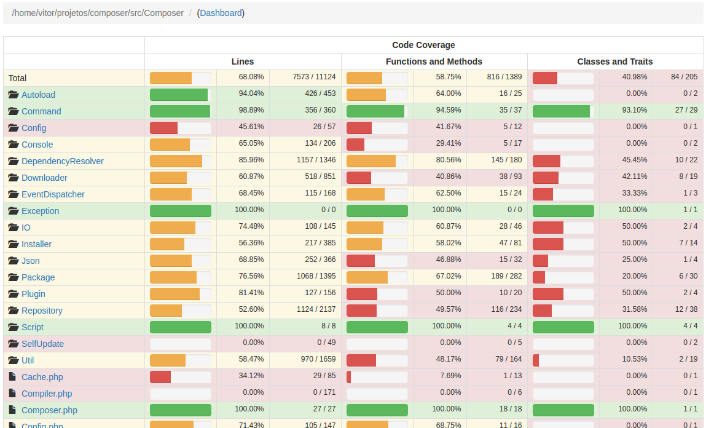Open the Console directory link
706x428 pixels.
pos(37,145)
